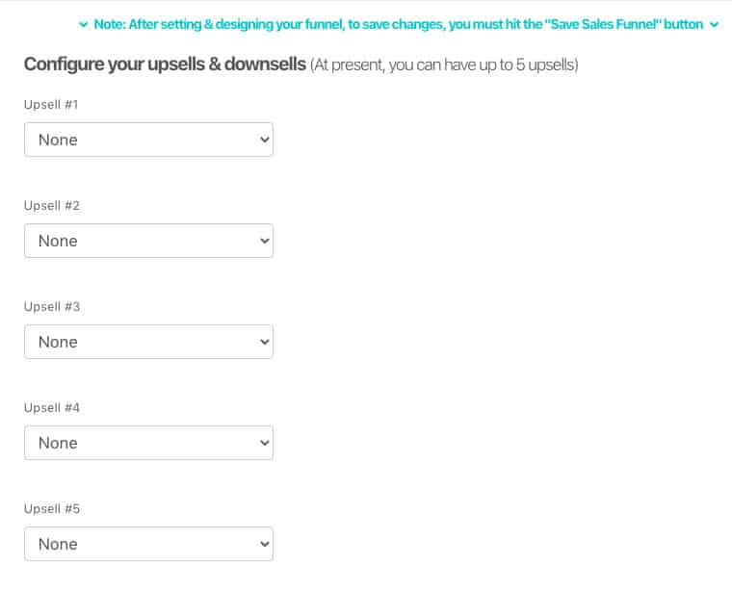
Task: Click the arrow on the Upsell #3 dropdown
Action: click(x=265, y=342)
